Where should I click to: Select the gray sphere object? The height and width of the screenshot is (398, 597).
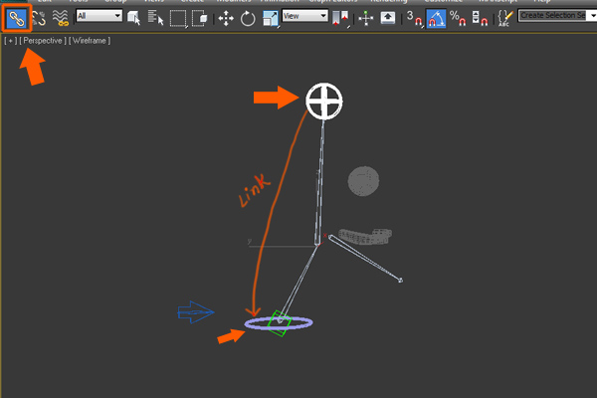[363, 181]
